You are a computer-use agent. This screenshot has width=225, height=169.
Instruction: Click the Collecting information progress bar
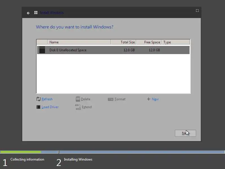(x=29, y=152)
